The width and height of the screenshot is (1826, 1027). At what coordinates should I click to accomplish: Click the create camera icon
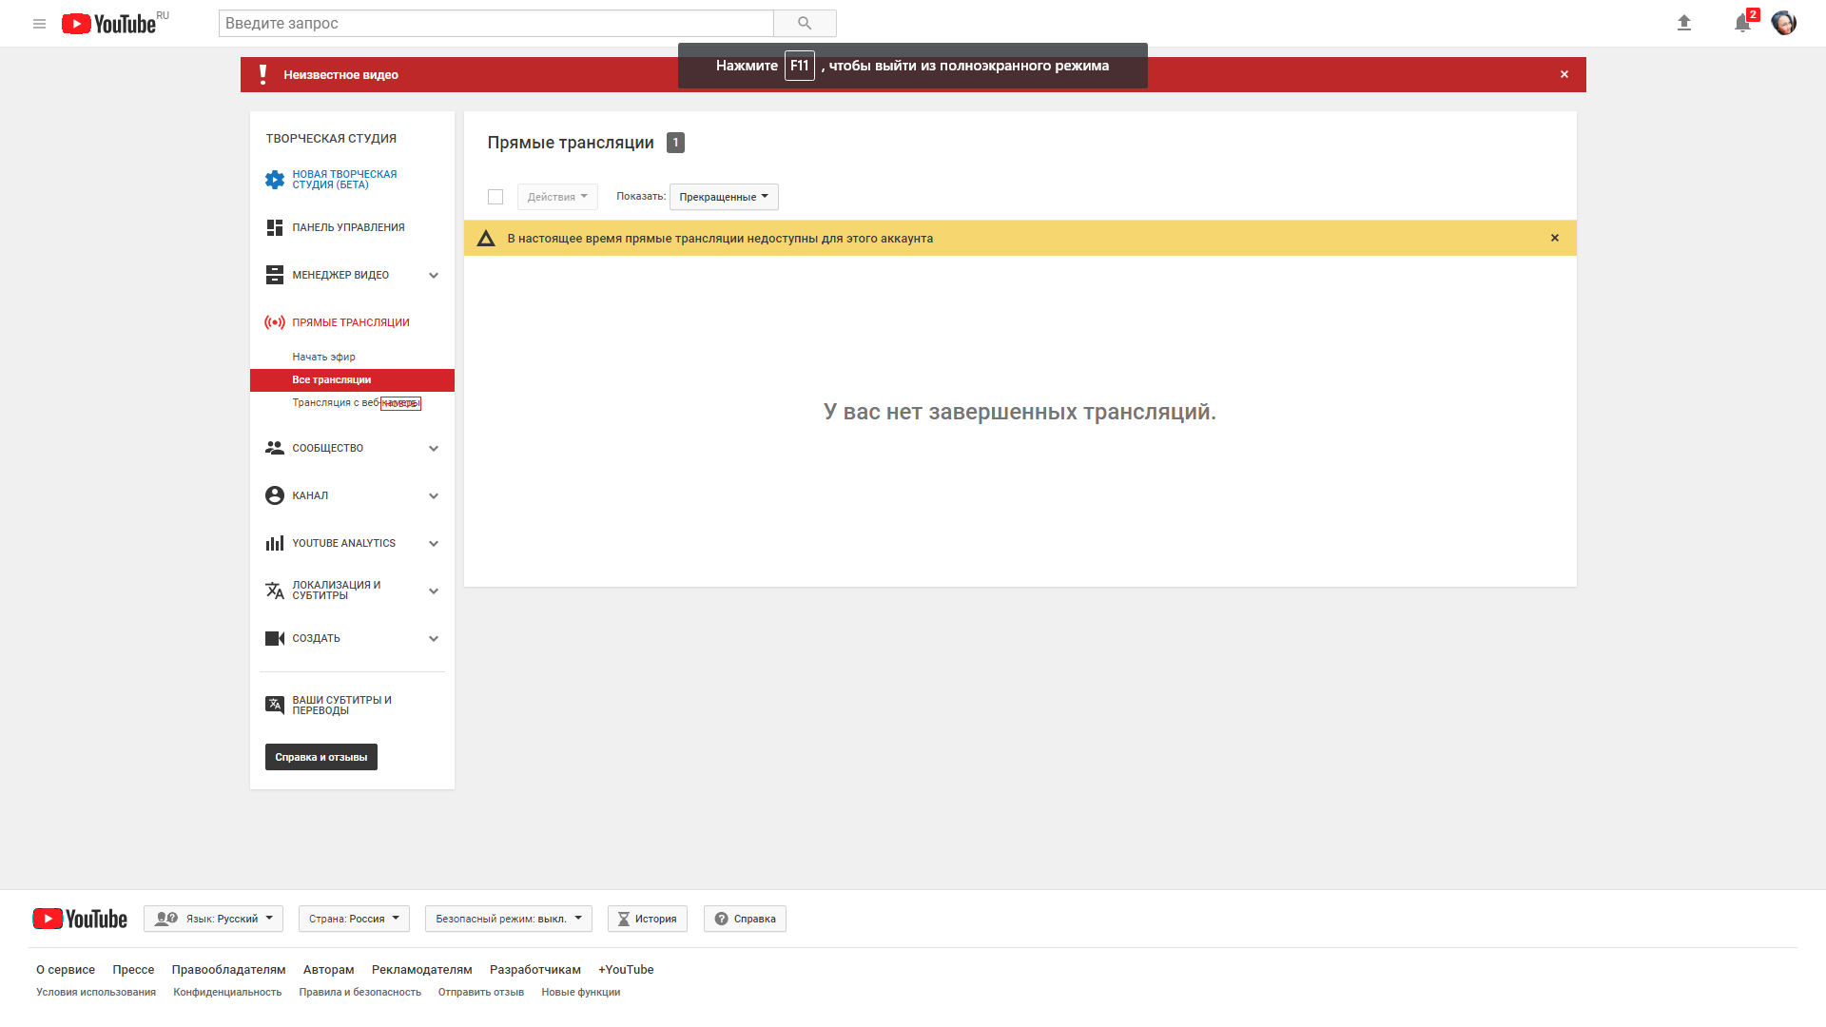(x=275, y=638)
